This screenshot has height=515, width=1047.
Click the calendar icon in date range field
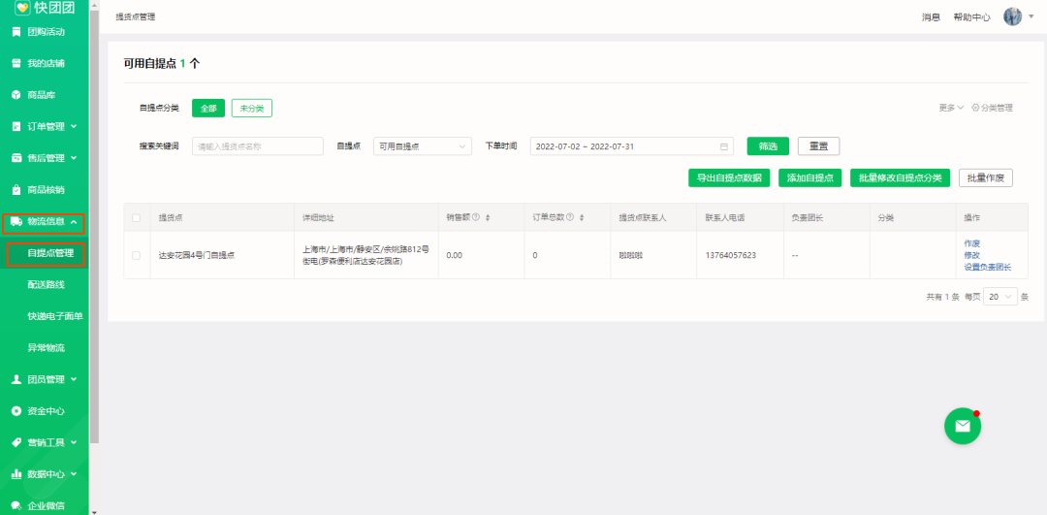click(x=724, y=146)
